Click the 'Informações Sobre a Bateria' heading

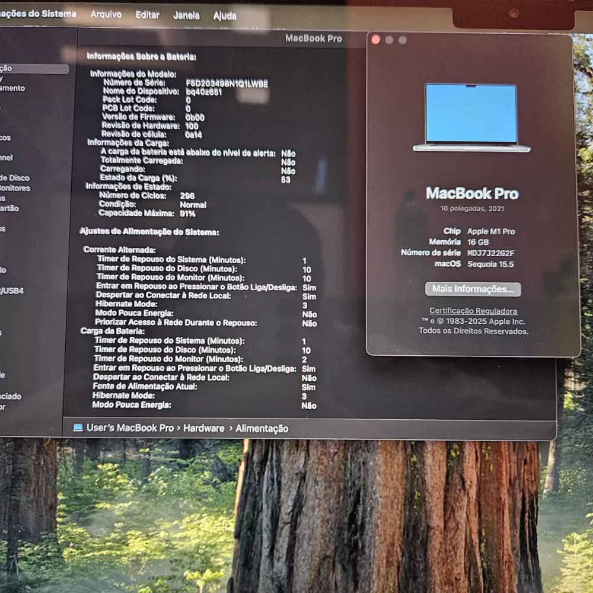click(142, 57)
